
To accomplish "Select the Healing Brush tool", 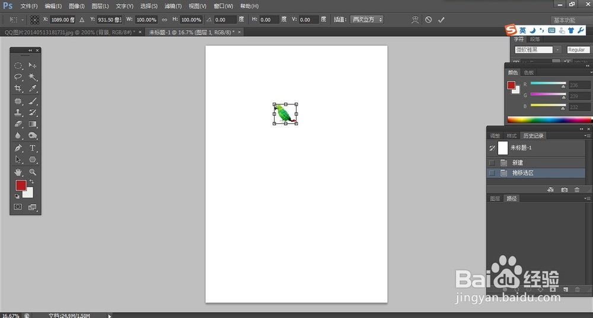I will [x=18, y=101].
